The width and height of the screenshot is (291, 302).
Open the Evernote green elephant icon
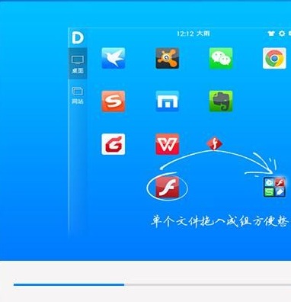[x=221, y=101]
